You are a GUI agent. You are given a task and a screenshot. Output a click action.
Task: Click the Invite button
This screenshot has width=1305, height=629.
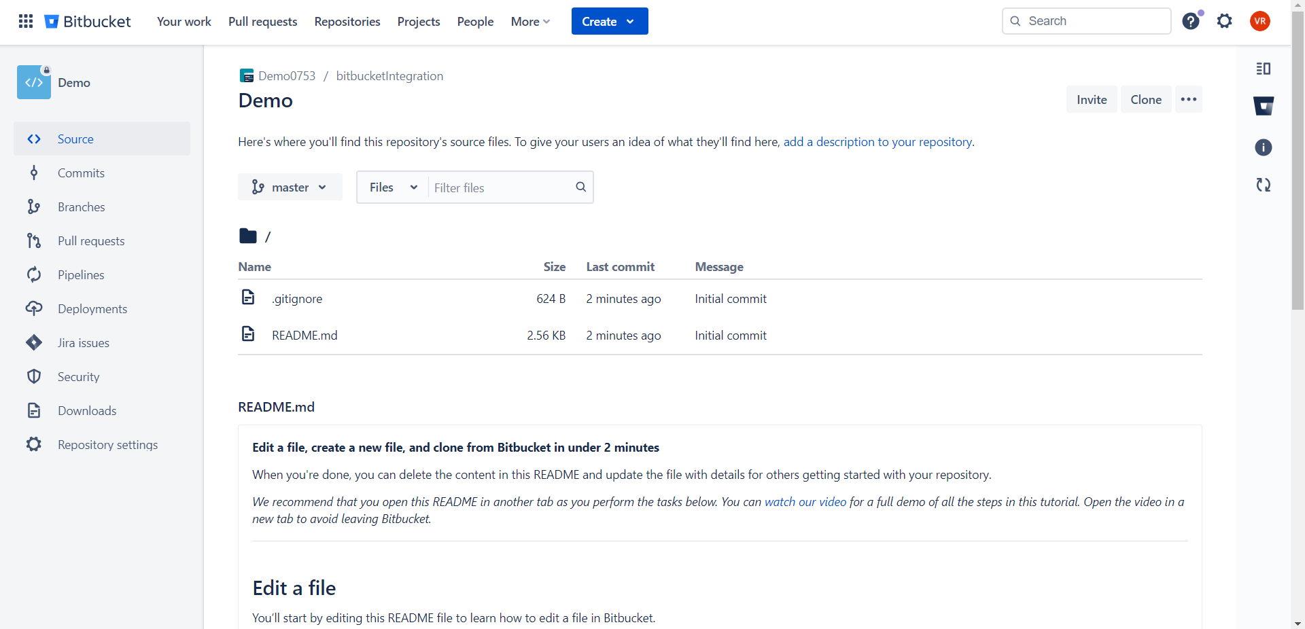coord(1092,99)
